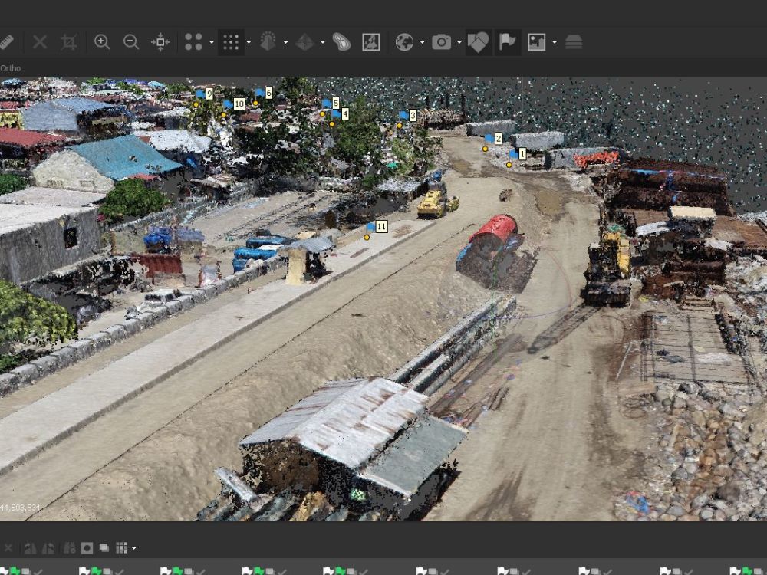Open the camera icon's dropdown arrow
The image size is (767, 575).
pos(459,42)
